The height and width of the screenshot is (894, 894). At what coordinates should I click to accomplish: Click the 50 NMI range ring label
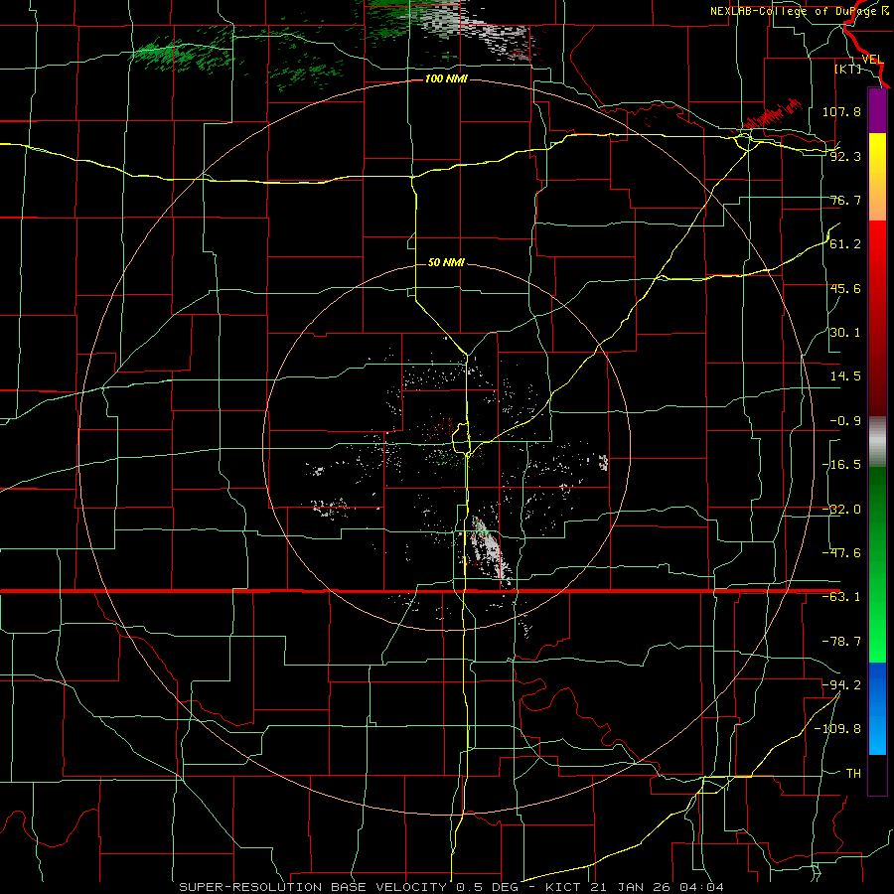coord(446,262)
